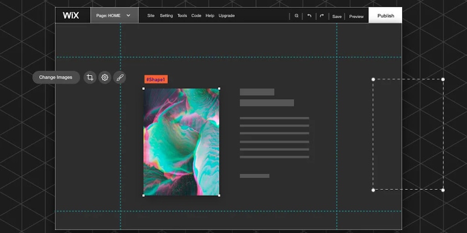
Task: Open the Page: HOME dropdown
Action: 114,15
